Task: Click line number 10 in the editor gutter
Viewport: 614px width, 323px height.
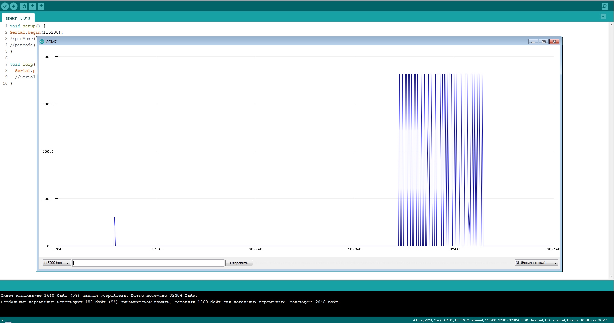Action: pos(5,83)
